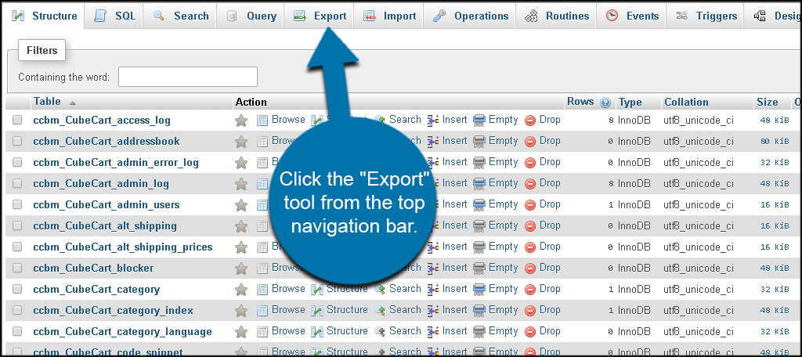This screenshot has width=802, height=357.
Task: Search icon for ccbm_CubeCart_category_index
Action: coord(380,311)
